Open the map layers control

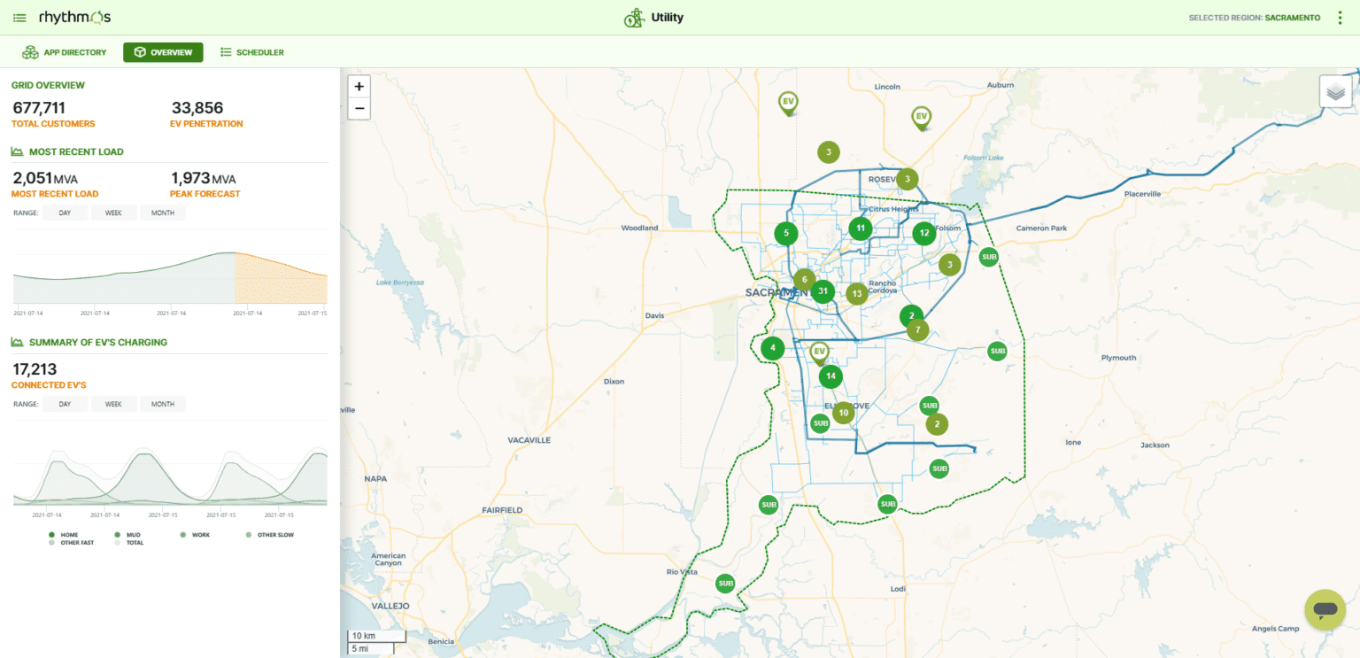click(x=1335, y=91)
